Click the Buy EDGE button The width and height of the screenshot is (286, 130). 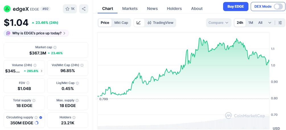click(236, 7)
